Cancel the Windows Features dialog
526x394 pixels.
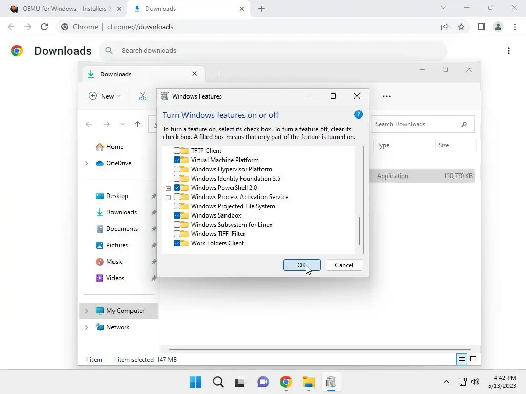pyautogui.click(x=344, y=265)
